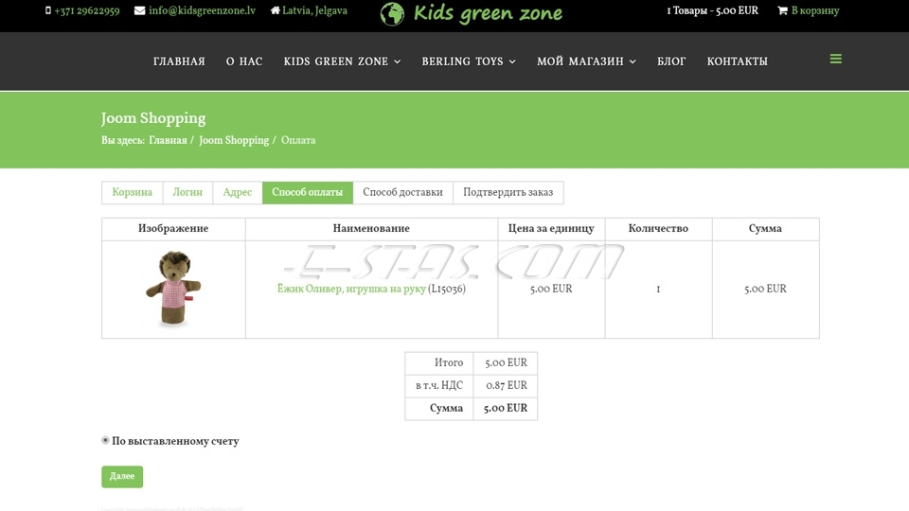The image size is (909, 511).
Task: Click the Изображение column header
Action: [172, 228]
